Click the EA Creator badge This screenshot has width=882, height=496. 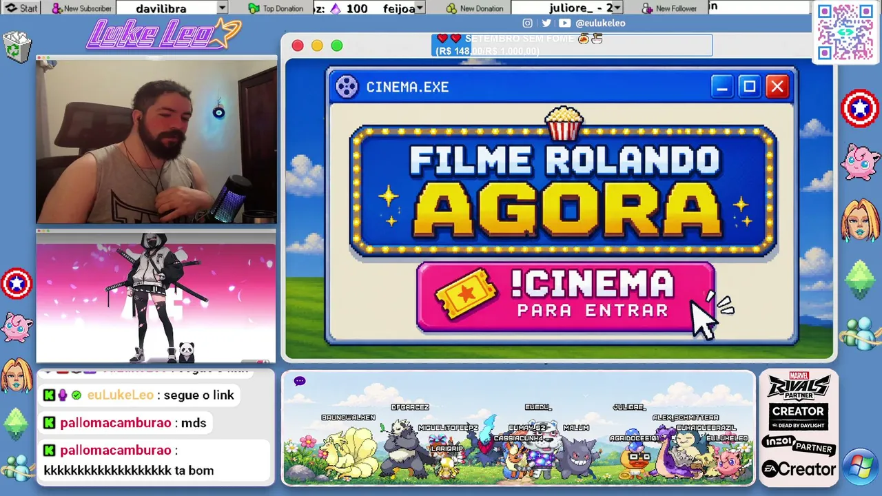[x=799, y=469]
